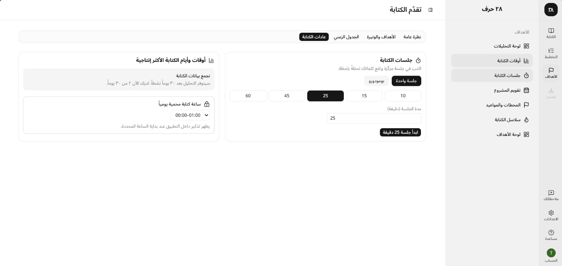Click the نجمع بيانات الكتابة notice text
562x266 pixels.
193,76
